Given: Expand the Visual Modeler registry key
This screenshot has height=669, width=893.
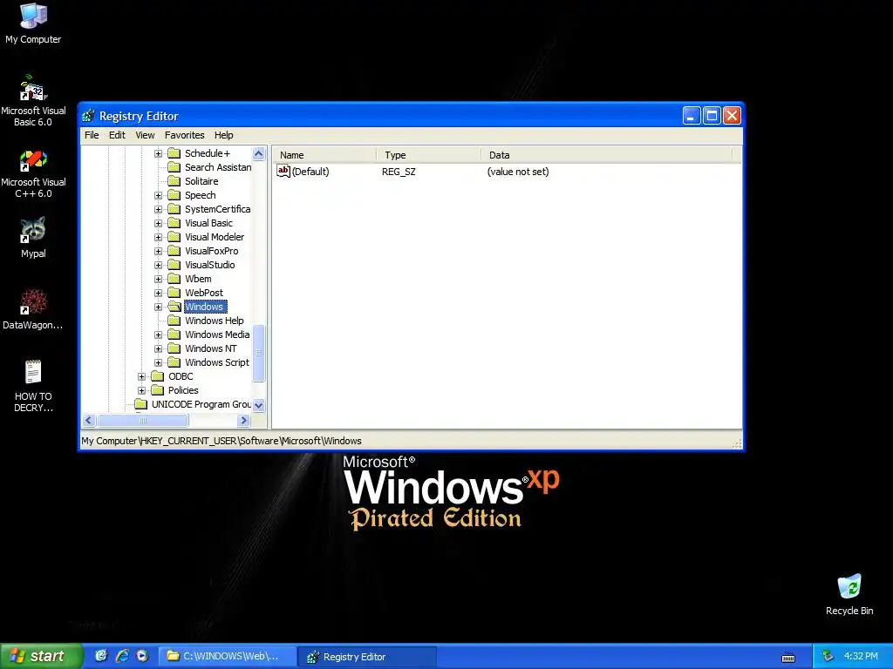Looking at the screenshot, I should click(x=159, y=237).
